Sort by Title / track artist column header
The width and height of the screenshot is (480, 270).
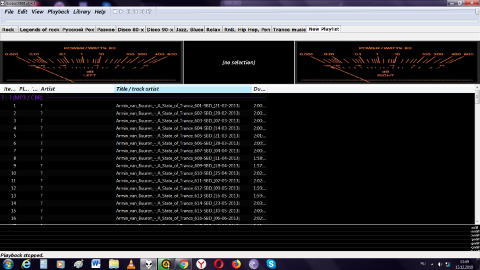pyautogui.click(x=183, y=89)
